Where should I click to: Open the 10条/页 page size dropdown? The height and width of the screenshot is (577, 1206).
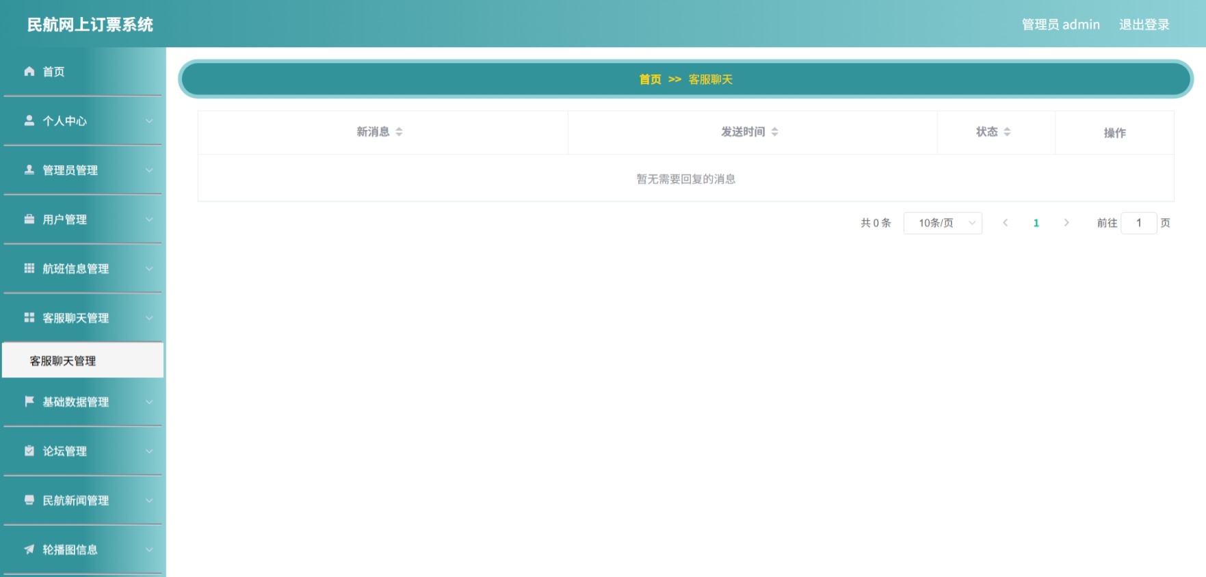click(943, 223)
